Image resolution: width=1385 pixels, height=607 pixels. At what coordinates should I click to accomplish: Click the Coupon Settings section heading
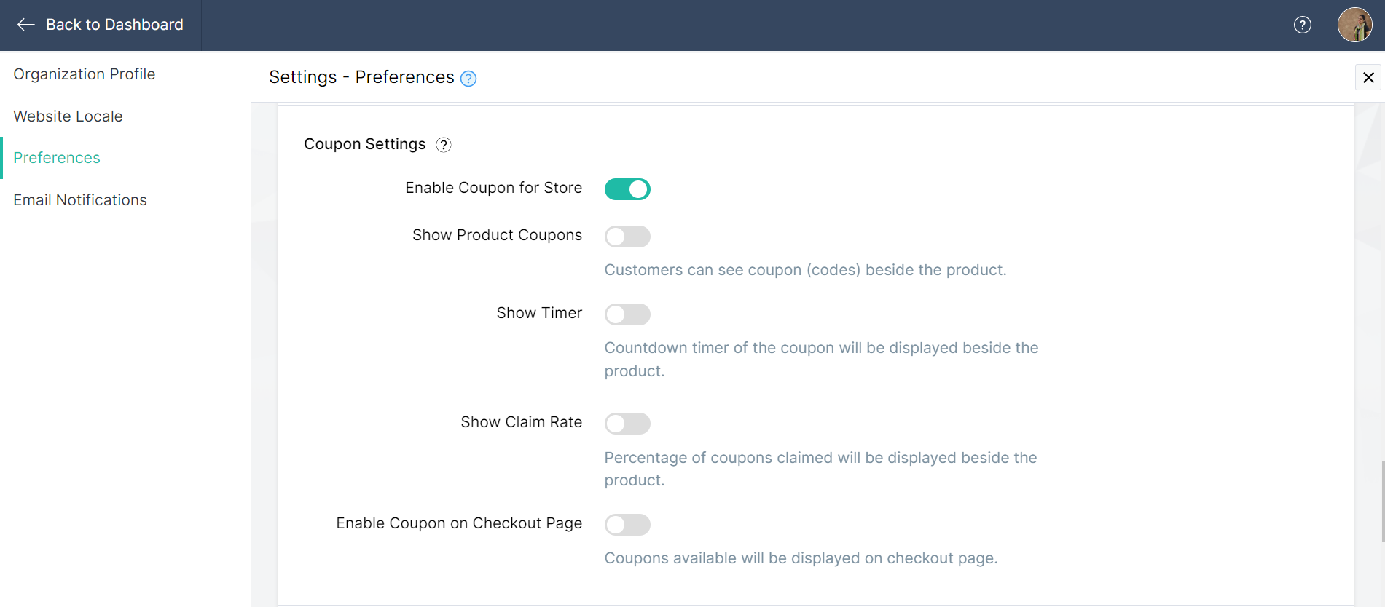364,144
